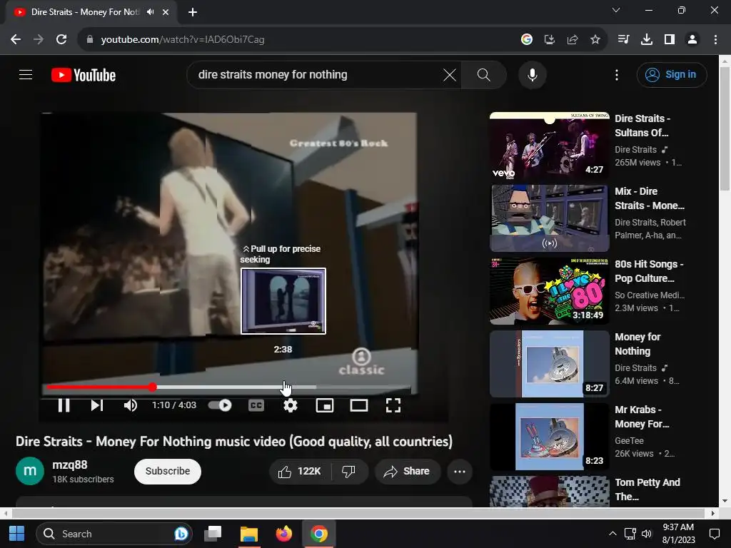Toggle the autoplay switch
Screen dimensions: 731x548
(x=220, y=405)
